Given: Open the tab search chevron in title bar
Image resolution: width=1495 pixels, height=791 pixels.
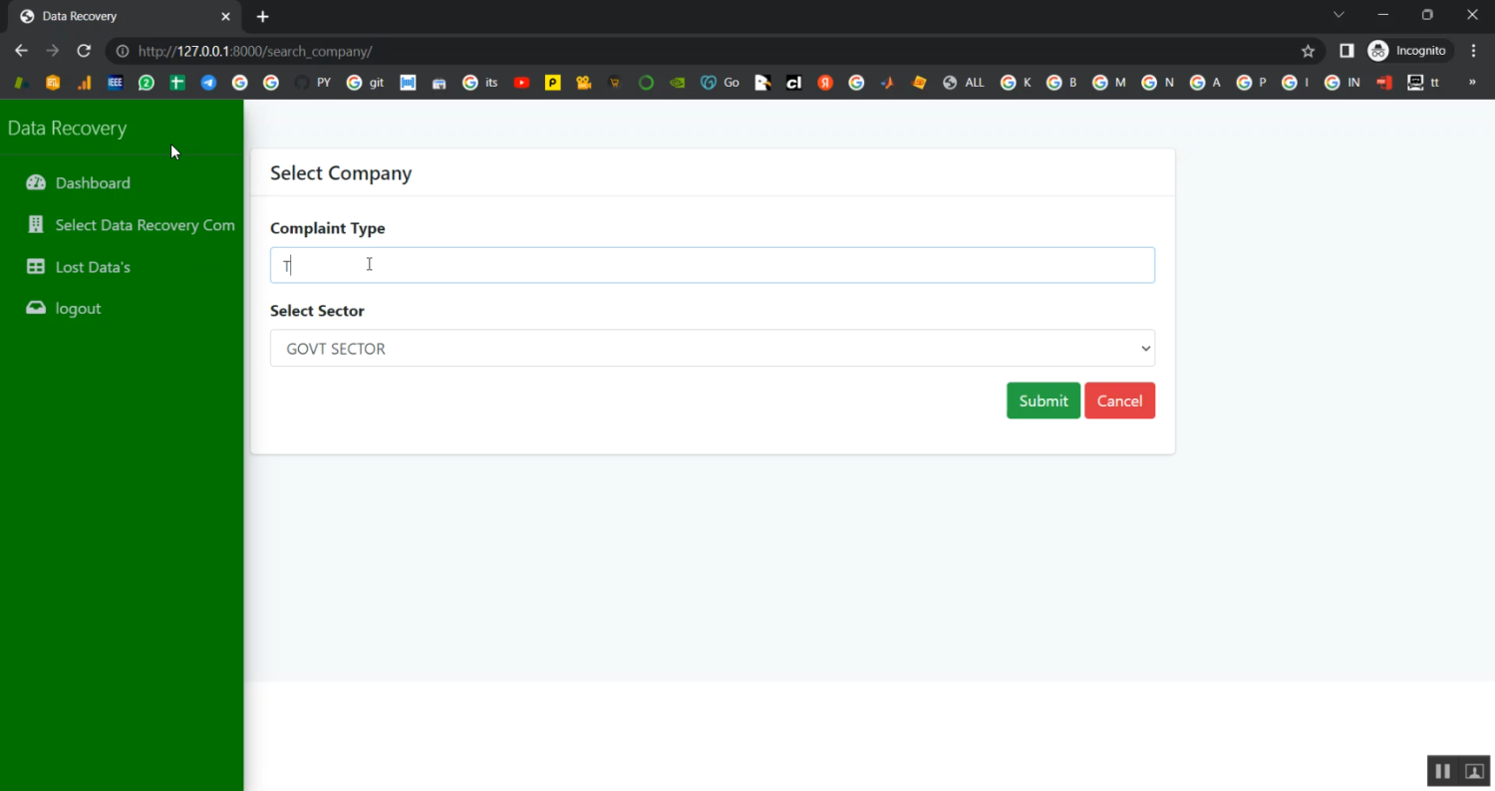Looking at the screenshot, I should [x=1339, y=15].
